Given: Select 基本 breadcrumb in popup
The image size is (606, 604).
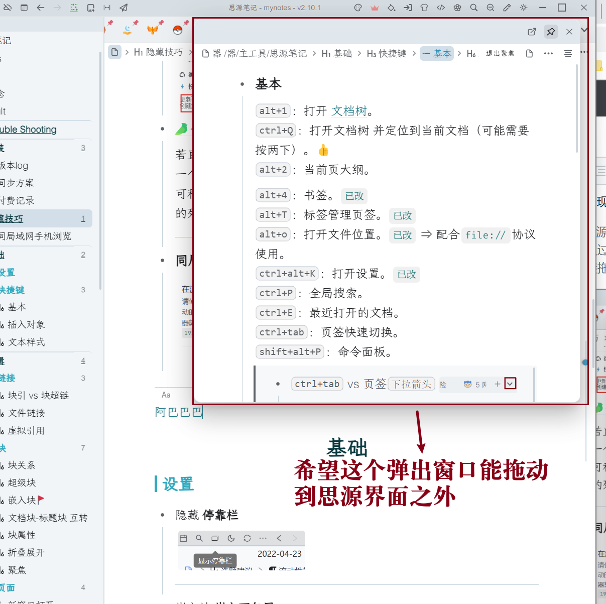Looking at the screenshot, I should 437,53.
